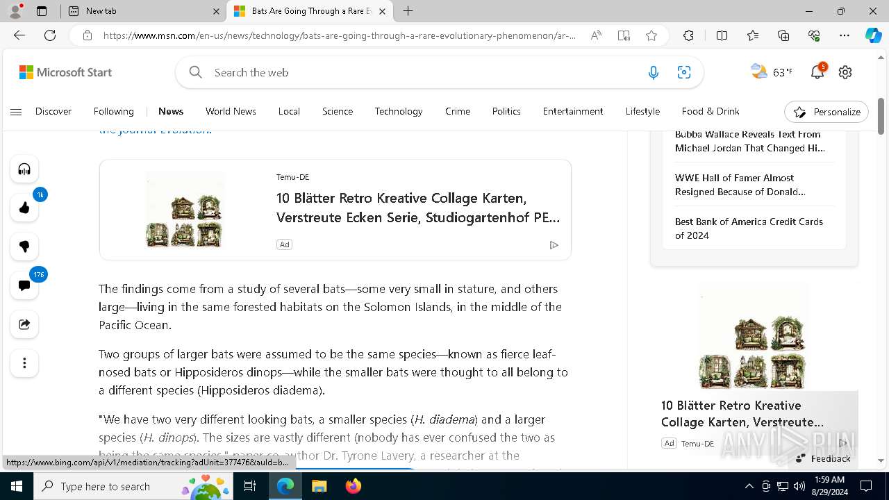Image resolution: width=889 pixels, height=500 pixels.
Task: Dislike the article with thumbs down
Action: 24,247
